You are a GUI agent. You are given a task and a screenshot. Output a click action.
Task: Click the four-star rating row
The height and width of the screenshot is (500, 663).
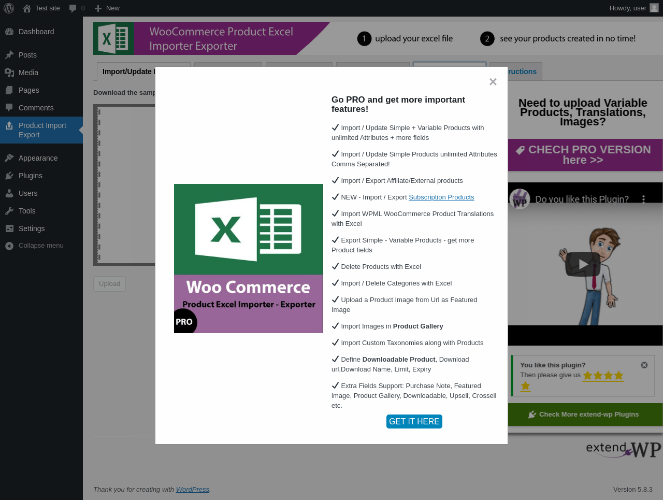coord(603,376)
